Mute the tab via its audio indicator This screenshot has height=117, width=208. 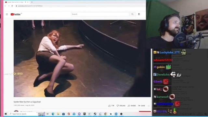click(25, 2)
